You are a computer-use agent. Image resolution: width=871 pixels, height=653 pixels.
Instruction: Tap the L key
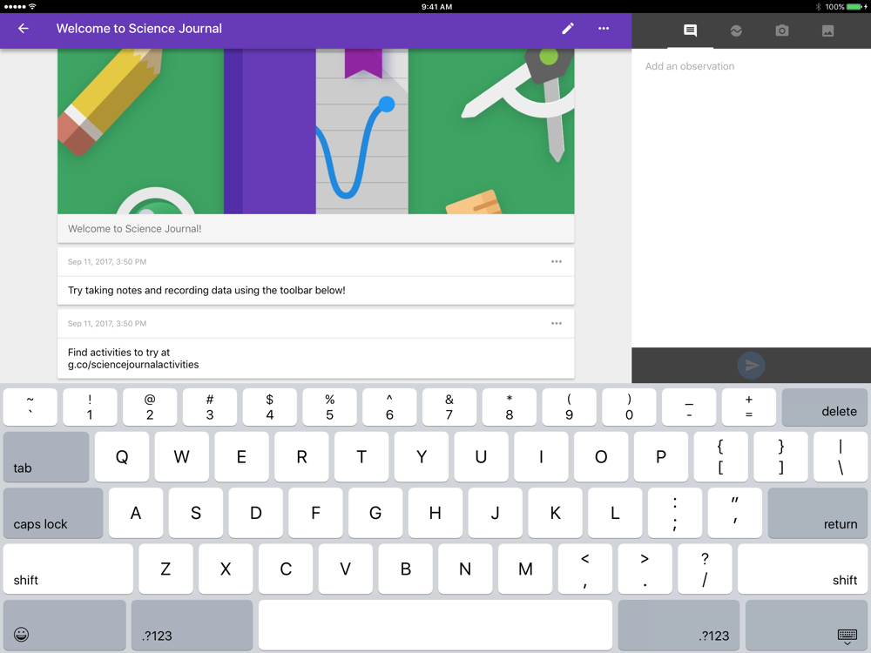pyautogui.click(x=615, y=513)
